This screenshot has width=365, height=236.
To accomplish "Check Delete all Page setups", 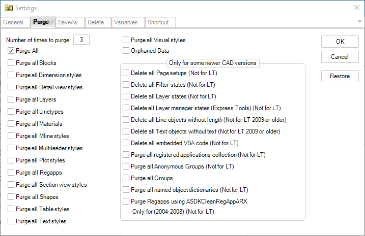I will tap(126, 73).
